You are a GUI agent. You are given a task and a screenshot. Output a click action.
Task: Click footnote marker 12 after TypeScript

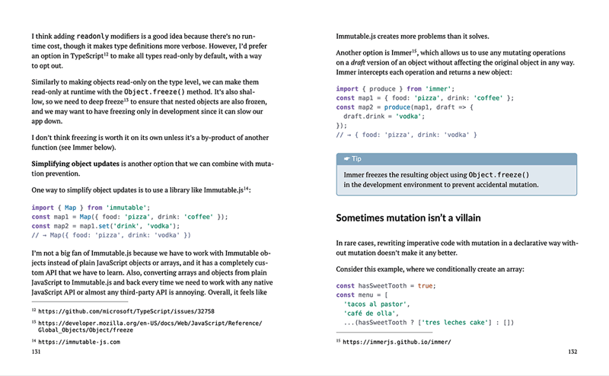click(106, 54)
